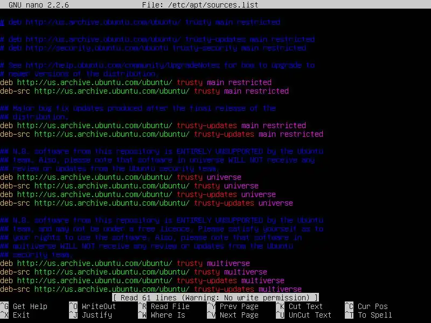Place cursor on the 'deb-src ... trusty multiverse' line
Screen dimensions: 431x323
[x=134, y=272]
